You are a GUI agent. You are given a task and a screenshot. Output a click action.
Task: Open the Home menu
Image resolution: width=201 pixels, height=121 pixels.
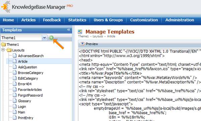pyautogui.click(x=8, y=20)
